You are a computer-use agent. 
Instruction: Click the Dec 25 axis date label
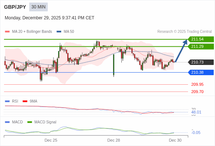[x=51, y=141]
